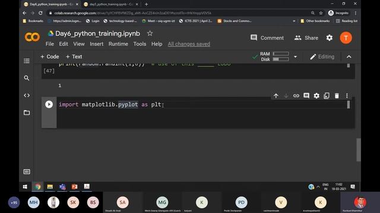Screen dimensions: 380x213
Task: Open PowerPoint from the taskbar
Action: pyautogui.click(x=74, y=187)
